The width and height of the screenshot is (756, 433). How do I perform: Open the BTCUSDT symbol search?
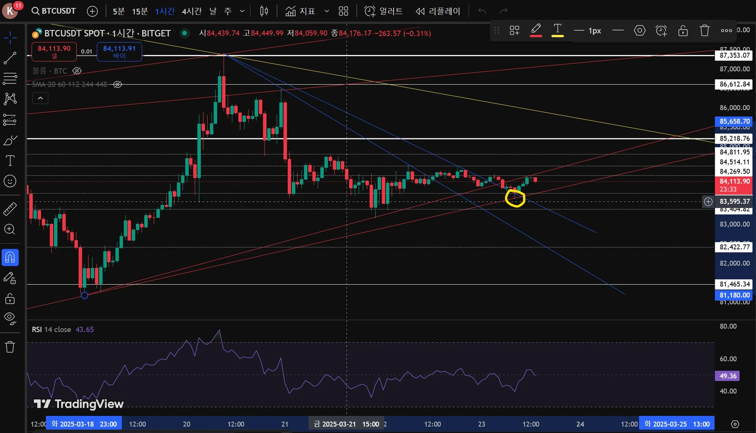(54, 11)
